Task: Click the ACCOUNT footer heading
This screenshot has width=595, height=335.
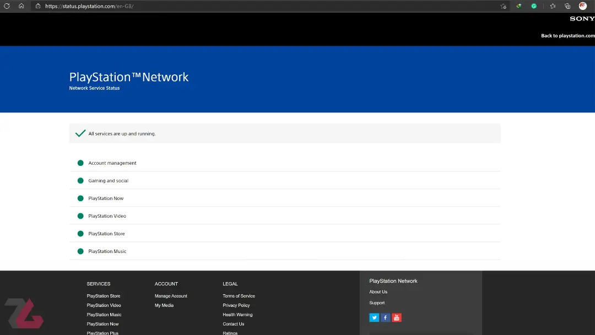Action: click(x=166, y=284)
